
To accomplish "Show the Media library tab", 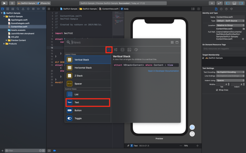I will click(x=129, y=50).
